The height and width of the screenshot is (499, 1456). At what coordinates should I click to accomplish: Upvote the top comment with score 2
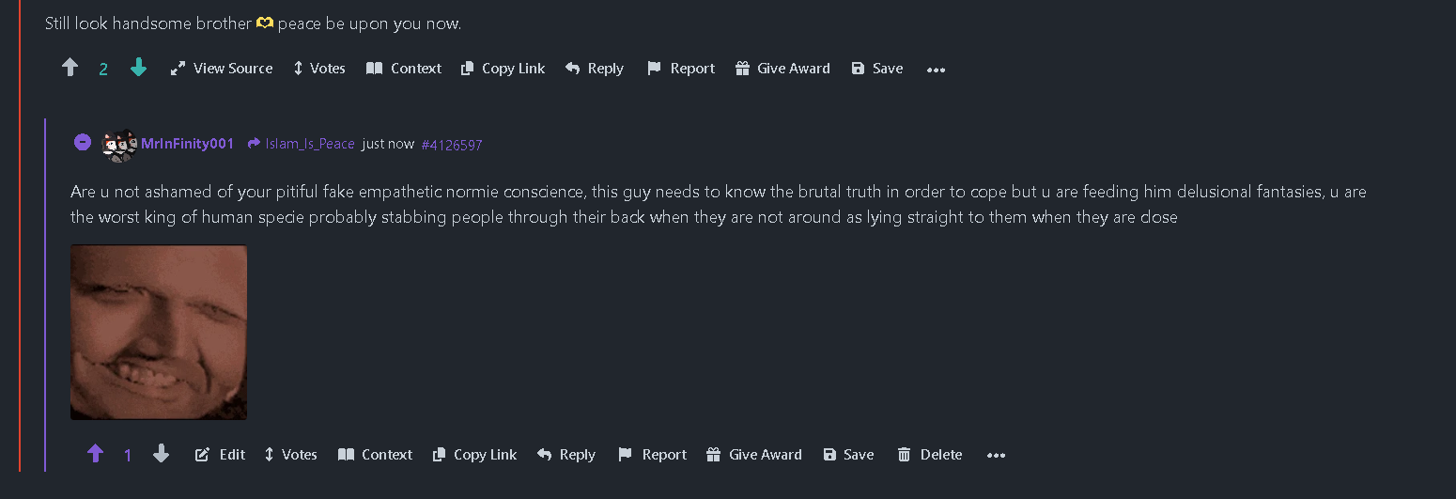pyautogui.click(x=70, y=68)
